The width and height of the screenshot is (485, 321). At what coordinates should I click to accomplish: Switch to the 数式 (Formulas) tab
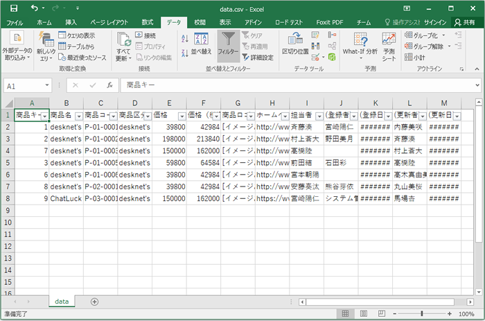point(148,22)
